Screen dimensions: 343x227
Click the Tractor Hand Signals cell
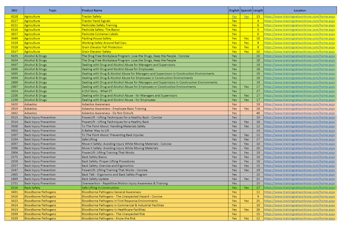(x=155, y=21)
